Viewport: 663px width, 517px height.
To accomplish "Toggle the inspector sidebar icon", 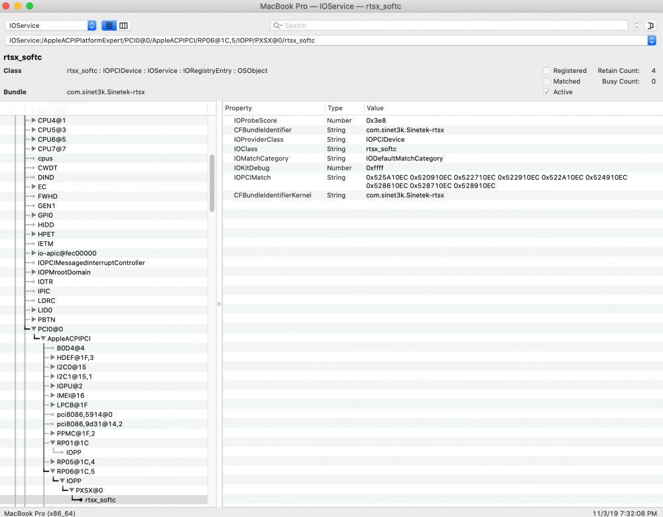I will (650, 25).
